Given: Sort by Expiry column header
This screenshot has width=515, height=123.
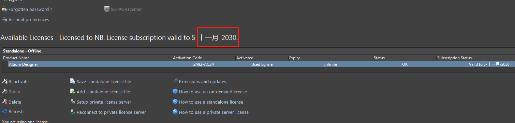Looking at the screenshot, I should point(330,58).
